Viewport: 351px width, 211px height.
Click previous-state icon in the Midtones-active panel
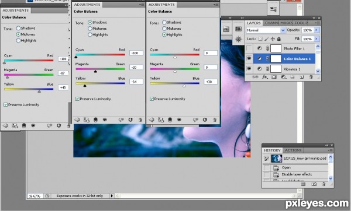(49, 126)
